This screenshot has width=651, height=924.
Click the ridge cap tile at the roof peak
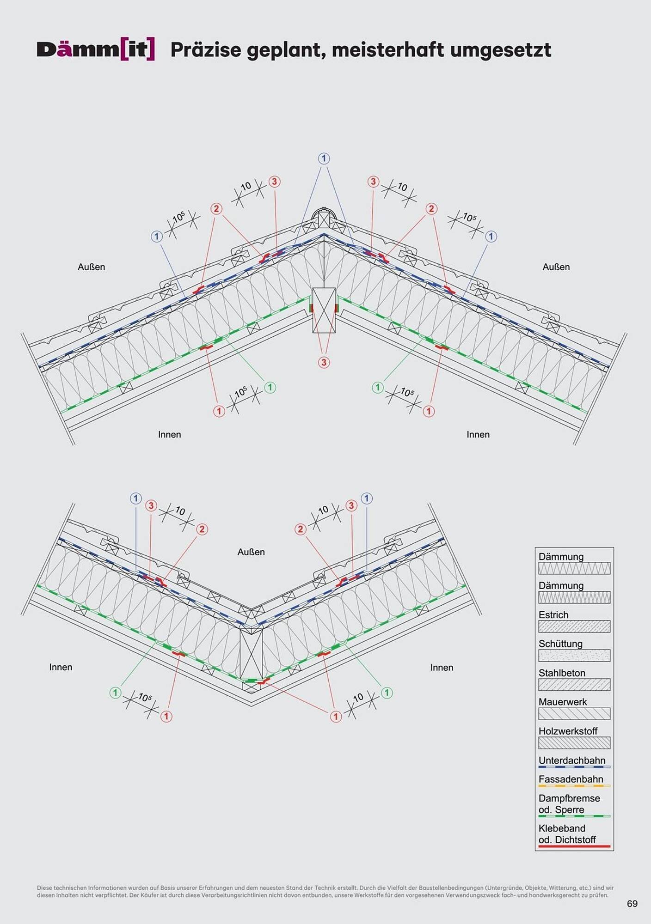pos(324,218)
